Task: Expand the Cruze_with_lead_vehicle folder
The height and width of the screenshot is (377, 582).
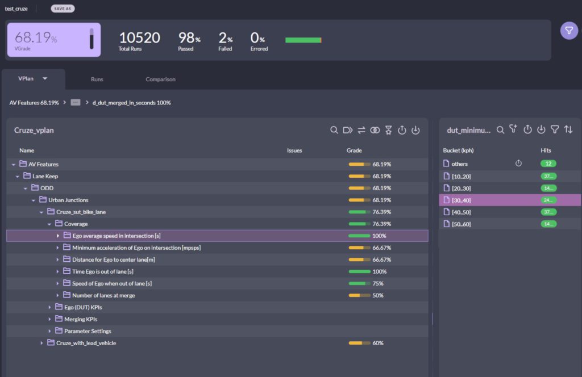Action: (x=41, y=344)
